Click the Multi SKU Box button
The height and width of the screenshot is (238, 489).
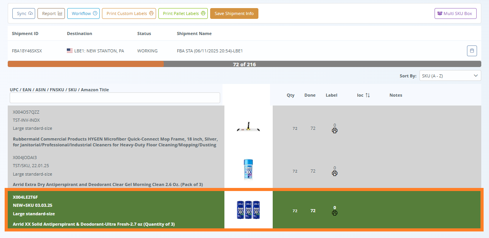tap(455, 13)
